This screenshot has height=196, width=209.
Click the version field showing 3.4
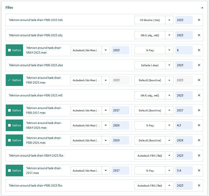[184, 171]
